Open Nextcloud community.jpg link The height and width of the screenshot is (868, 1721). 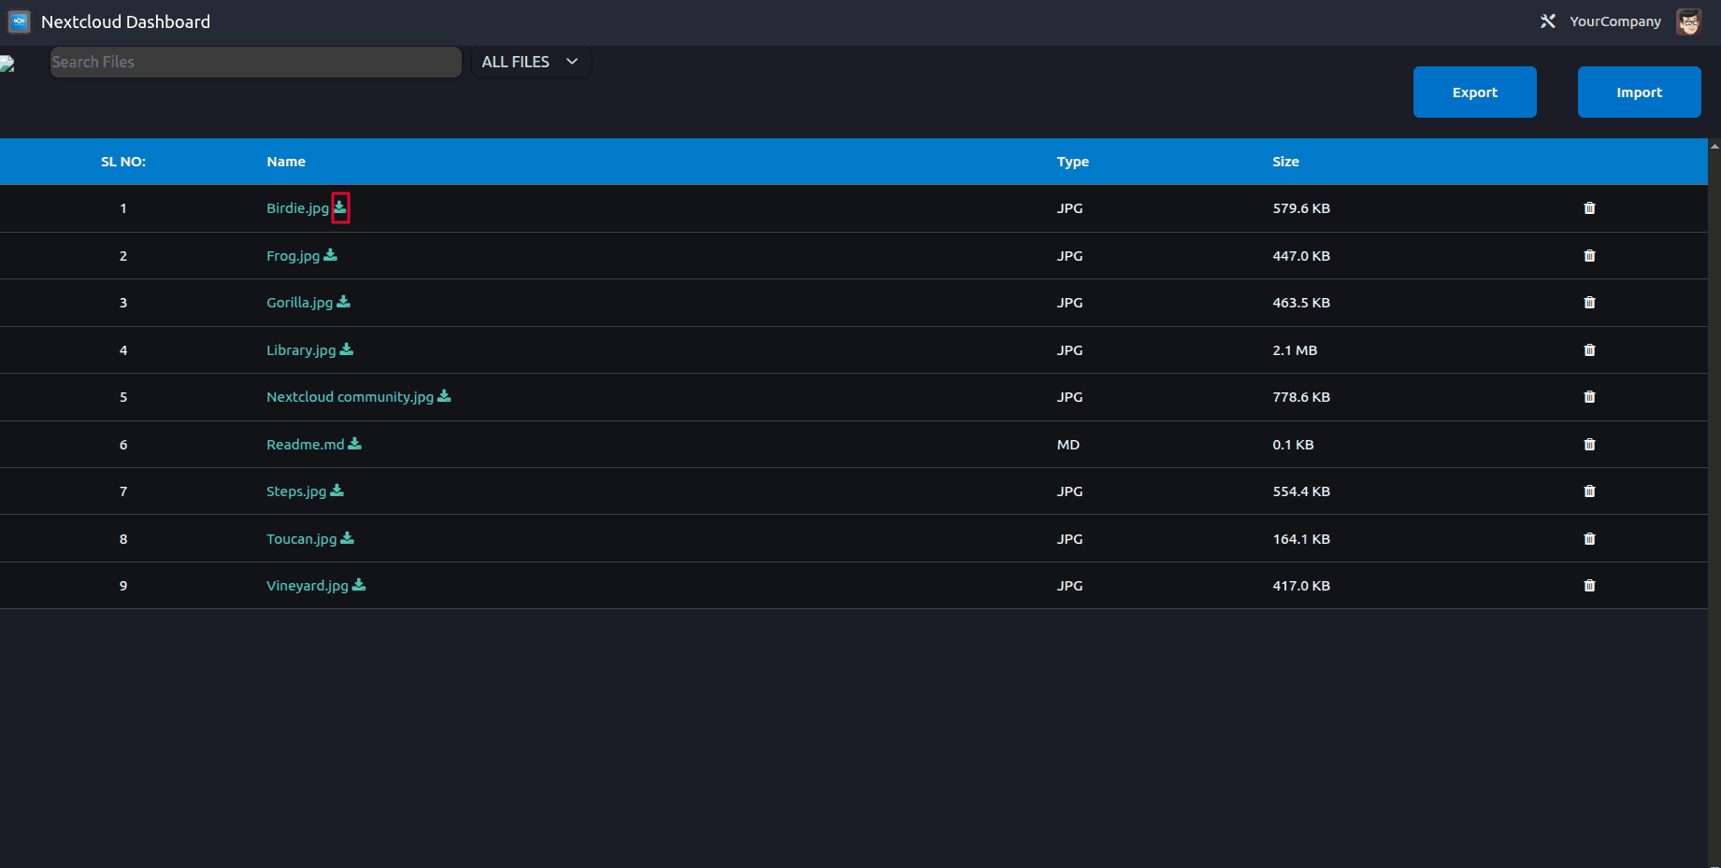(x=350, y=397)
